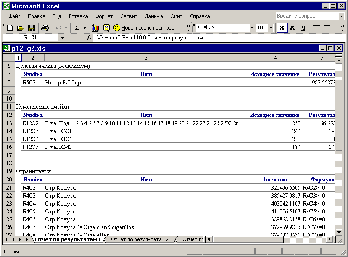Select row 13 header
Viewport: 348px width, 257px height.
point(9,123)
